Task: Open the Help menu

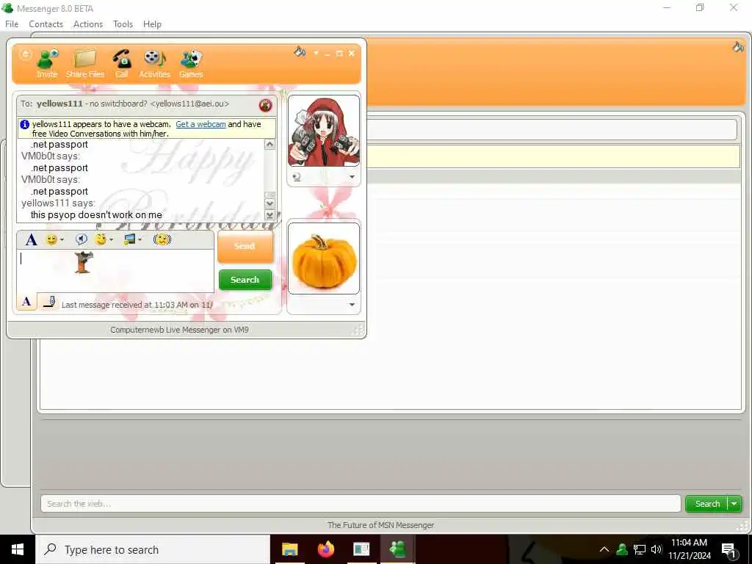Action: [x=152, y=24]
